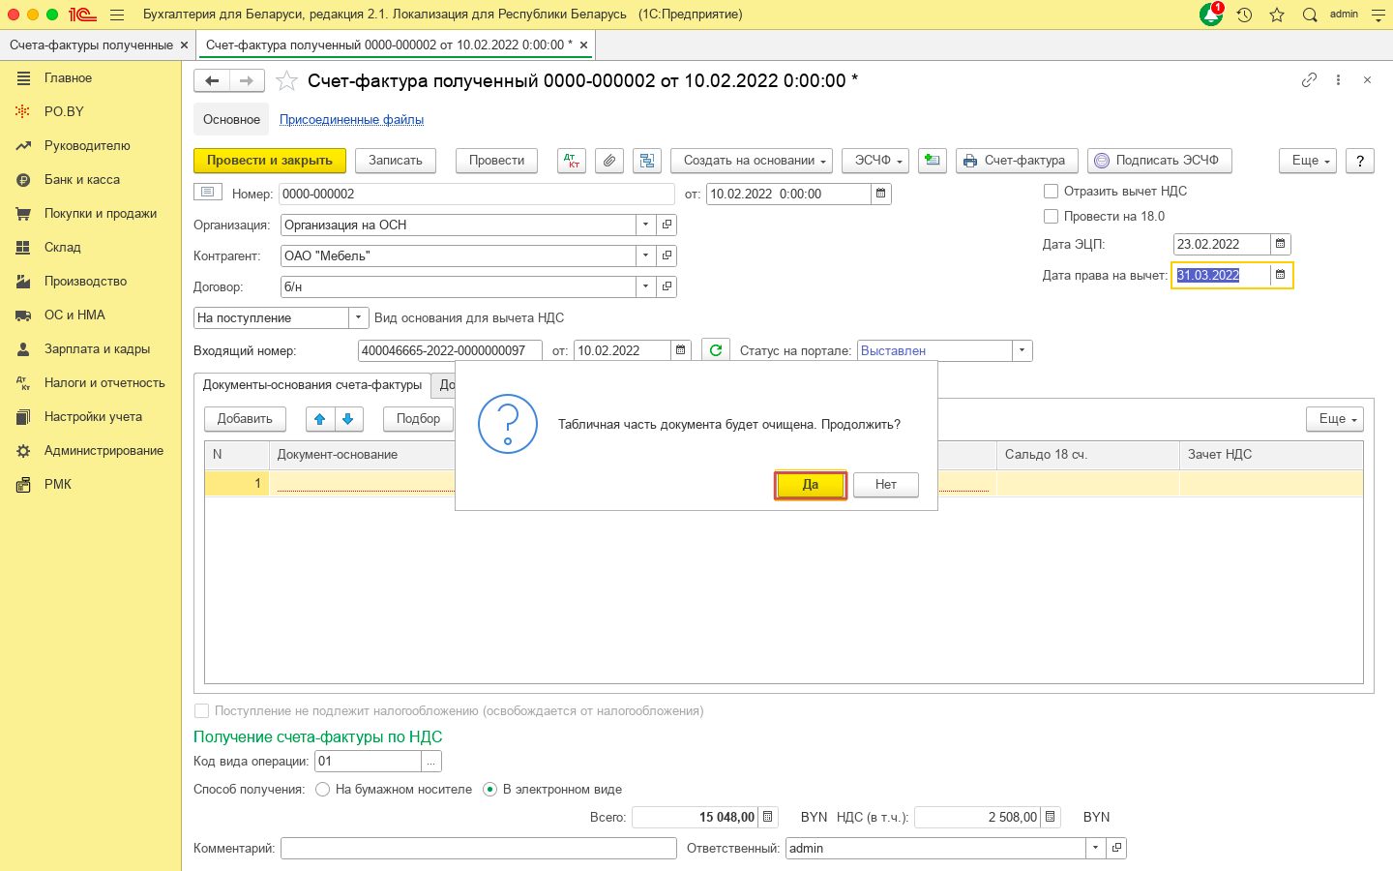Switch to Счета-фактуры полученные tab
The image size is (1393, 871).
click(91, 45)
